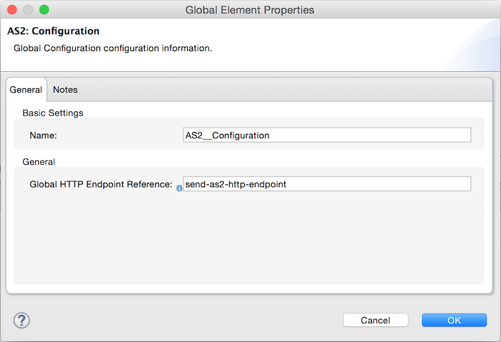Click the Name: label
Image resolution: width=501 pixels, height=342 pixels.
coord(43,135)
